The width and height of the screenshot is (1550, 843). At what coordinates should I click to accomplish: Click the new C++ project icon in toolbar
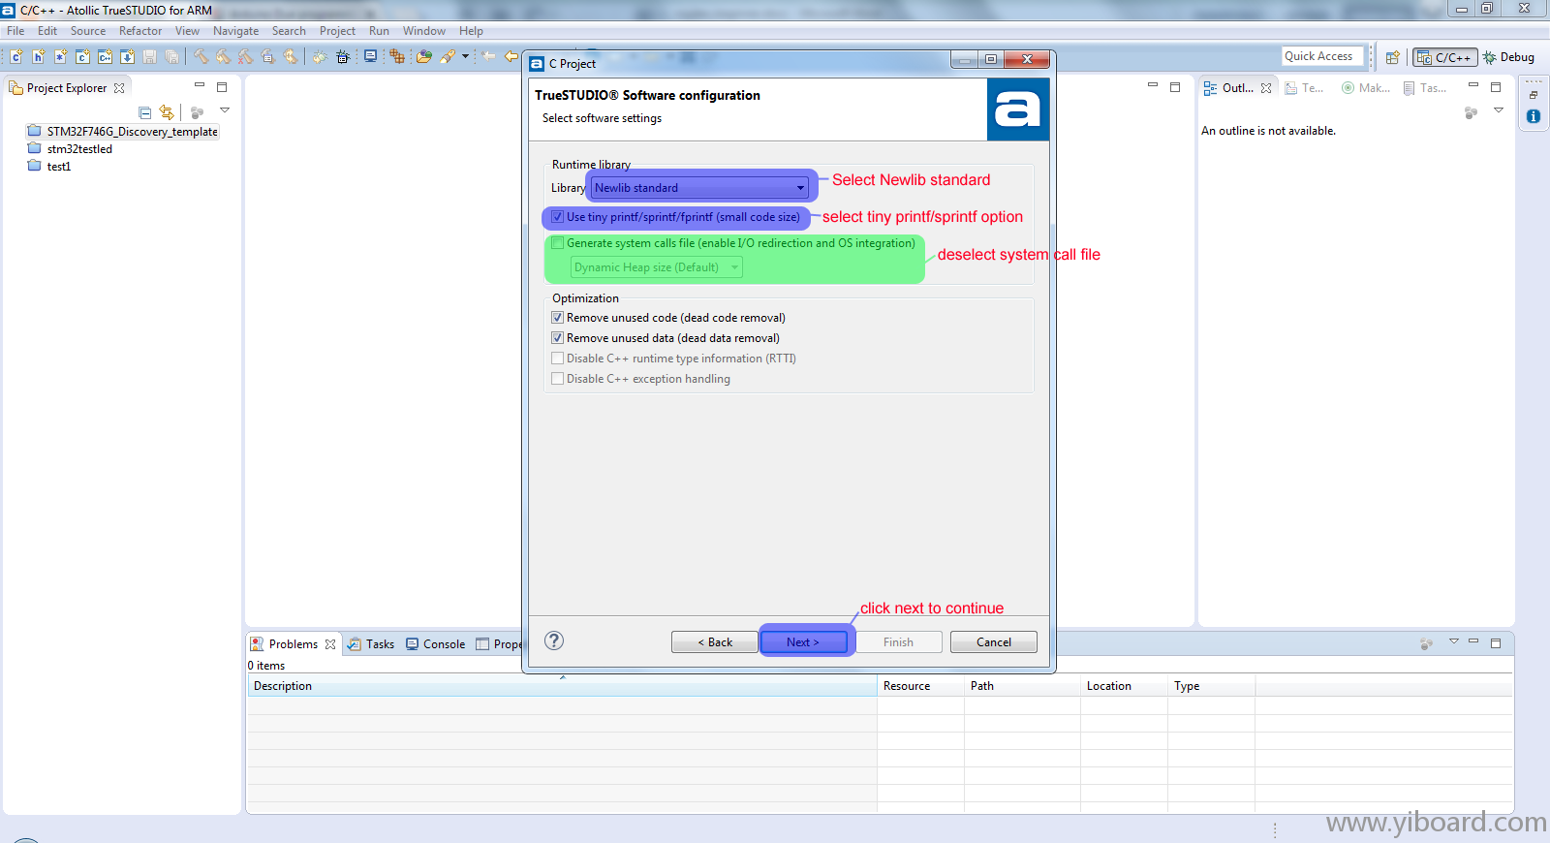click(x=105, y=56)
